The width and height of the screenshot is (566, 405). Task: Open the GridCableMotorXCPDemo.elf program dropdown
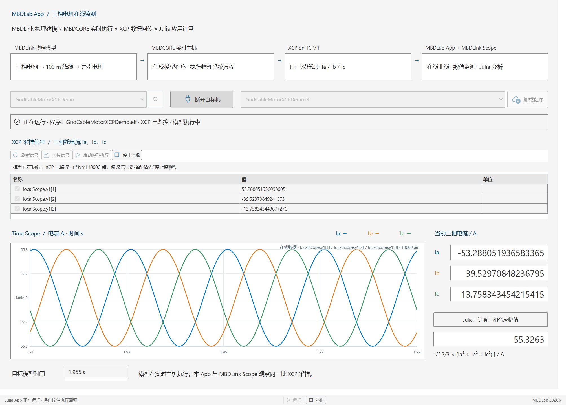point(373,99)
